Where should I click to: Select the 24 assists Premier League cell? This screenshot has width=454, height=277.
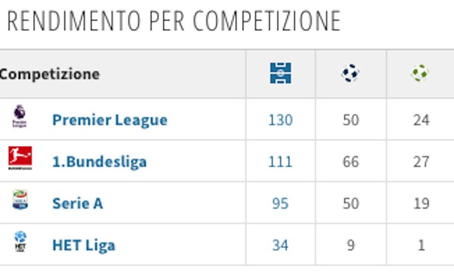pos(421,120)
